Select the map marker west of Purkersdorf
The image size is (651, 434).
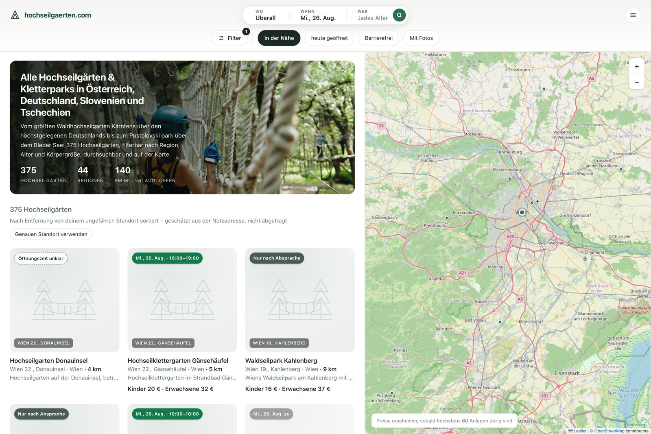point(447,218)
